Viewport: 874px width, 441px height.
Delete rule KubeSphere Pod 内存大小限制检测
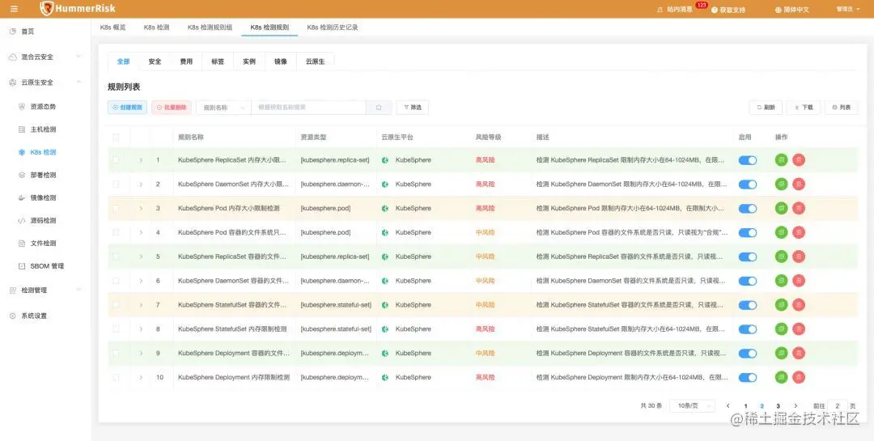(x=799, y=208)
